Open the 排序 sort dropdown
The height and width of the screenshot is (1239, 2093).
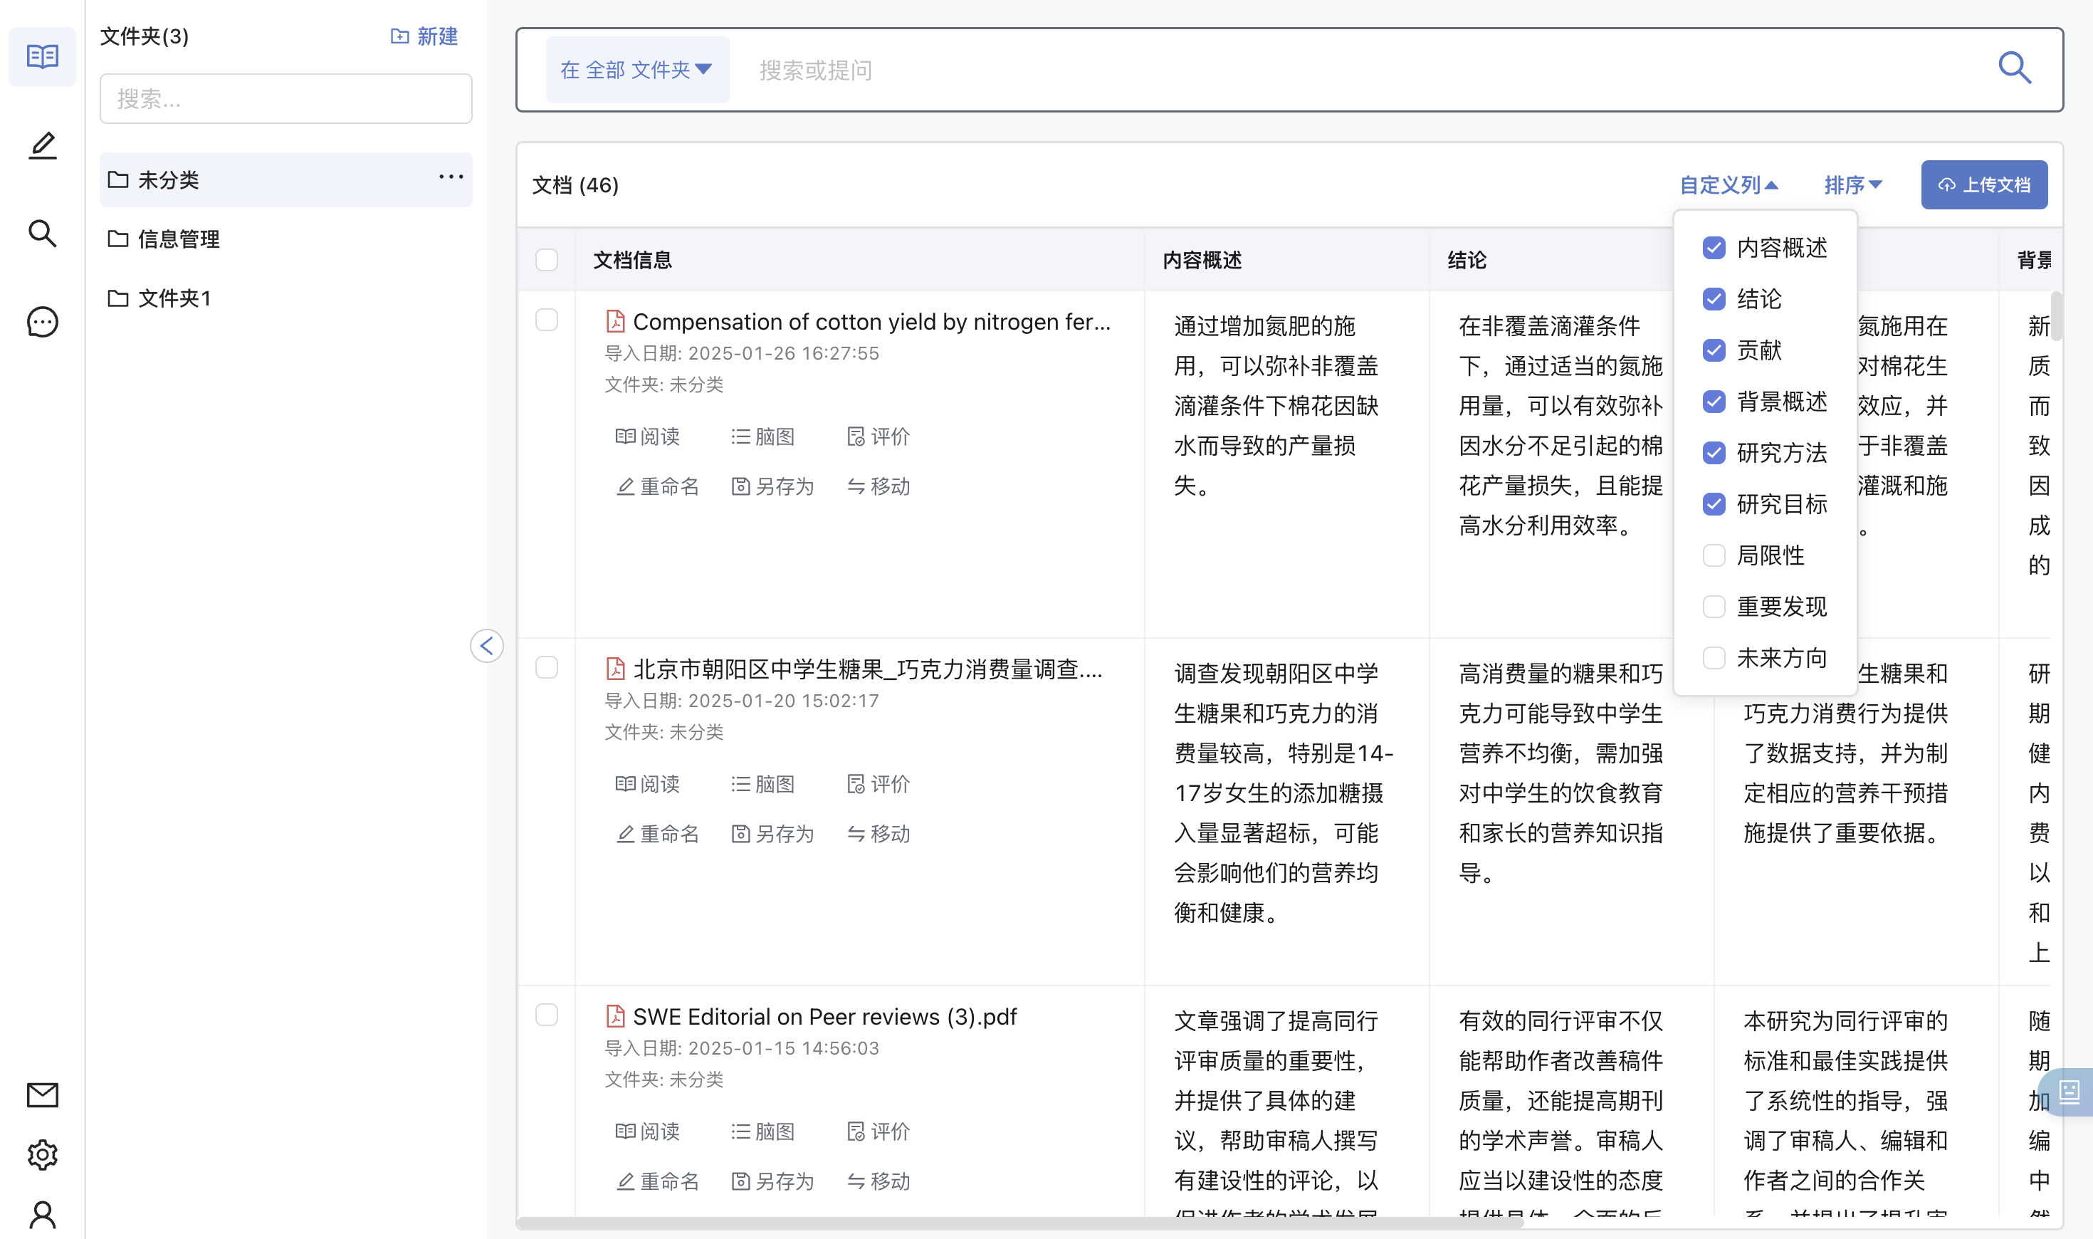click(x=1852, y=184)
